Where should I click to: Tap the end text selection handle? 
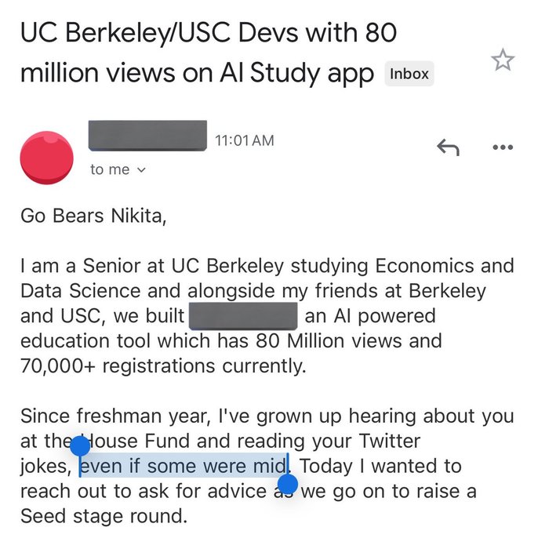coord(288,485)
